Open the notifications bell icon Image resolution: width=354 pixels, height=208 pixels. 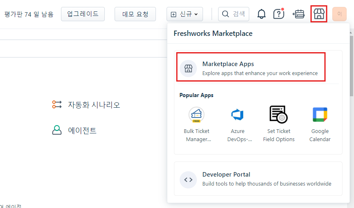[262, 14]
